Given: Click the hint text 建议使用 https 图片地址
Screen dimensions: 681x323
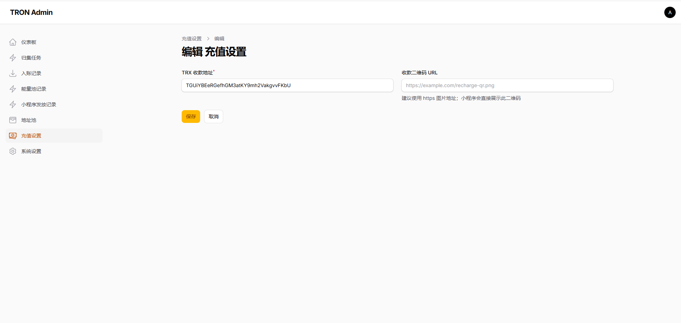Looking at the screenshot, I should pyautogui.click(x=461, y=98).
